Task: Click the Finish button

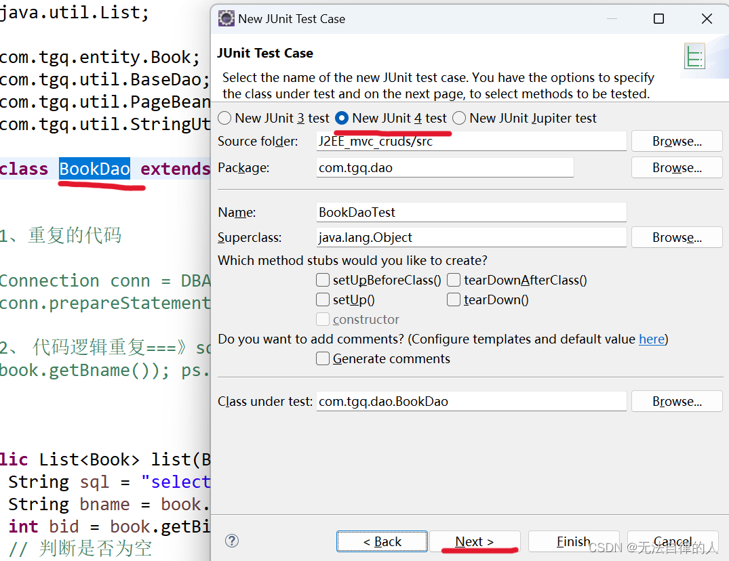Action: 574,541
